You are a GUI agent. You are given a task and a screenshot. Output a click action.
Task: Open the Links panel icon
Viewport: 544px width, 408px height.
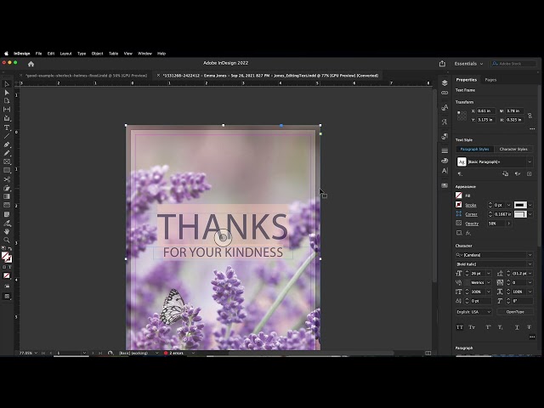pyautogui.click(x=445, y=93)
